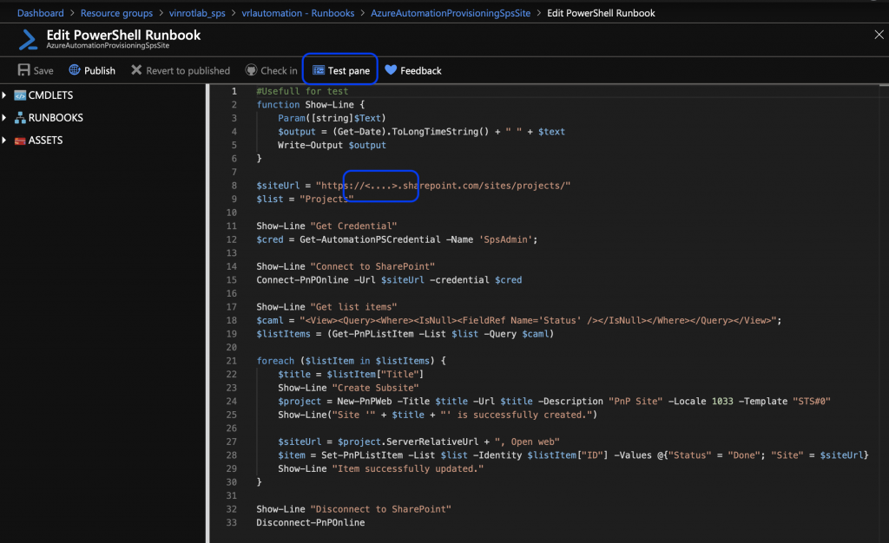Close the Edit PowerShell Runbook blade
The height and width of the screenshot is (543, 889).
(878, 34)
